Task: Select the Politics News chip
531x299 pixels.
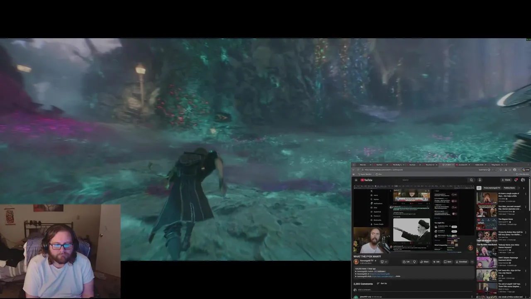Action: (x=509, y=188)
